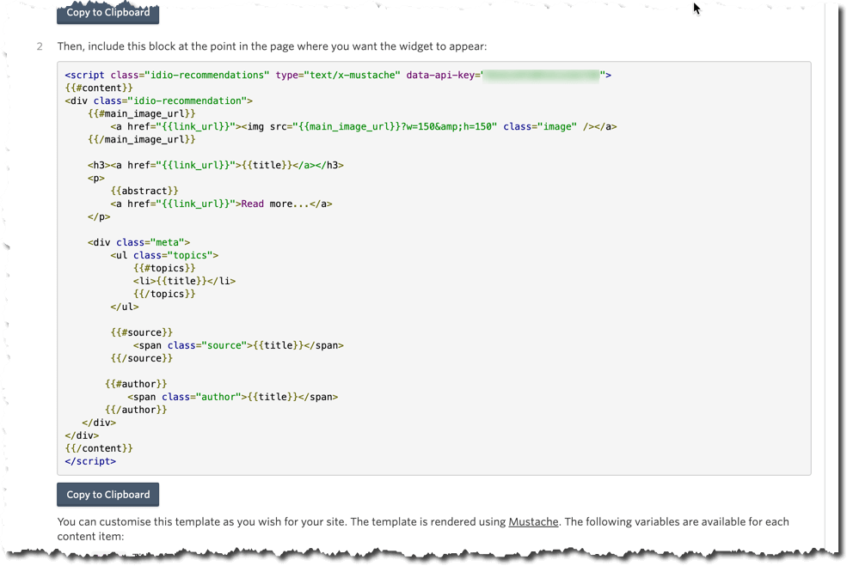Click the {{#main_image_url}} opening section tag
847x566 pixels.
(142, 113)
